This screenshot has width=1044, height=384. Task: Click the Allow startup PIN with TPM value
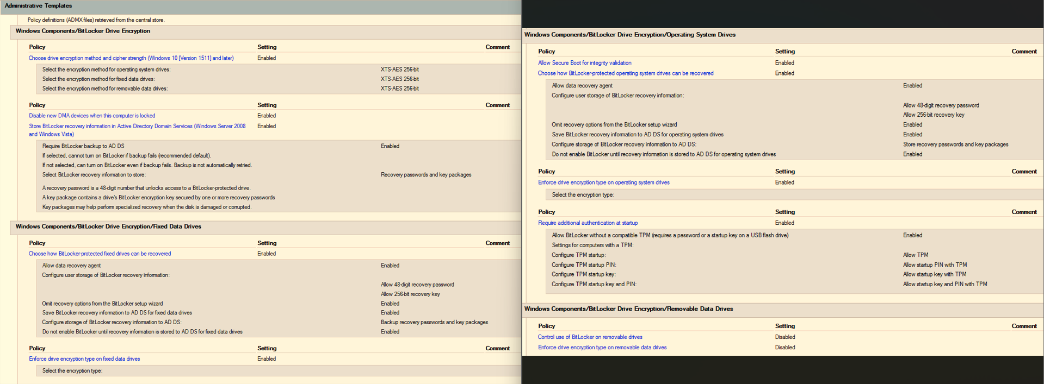(935, 265)
